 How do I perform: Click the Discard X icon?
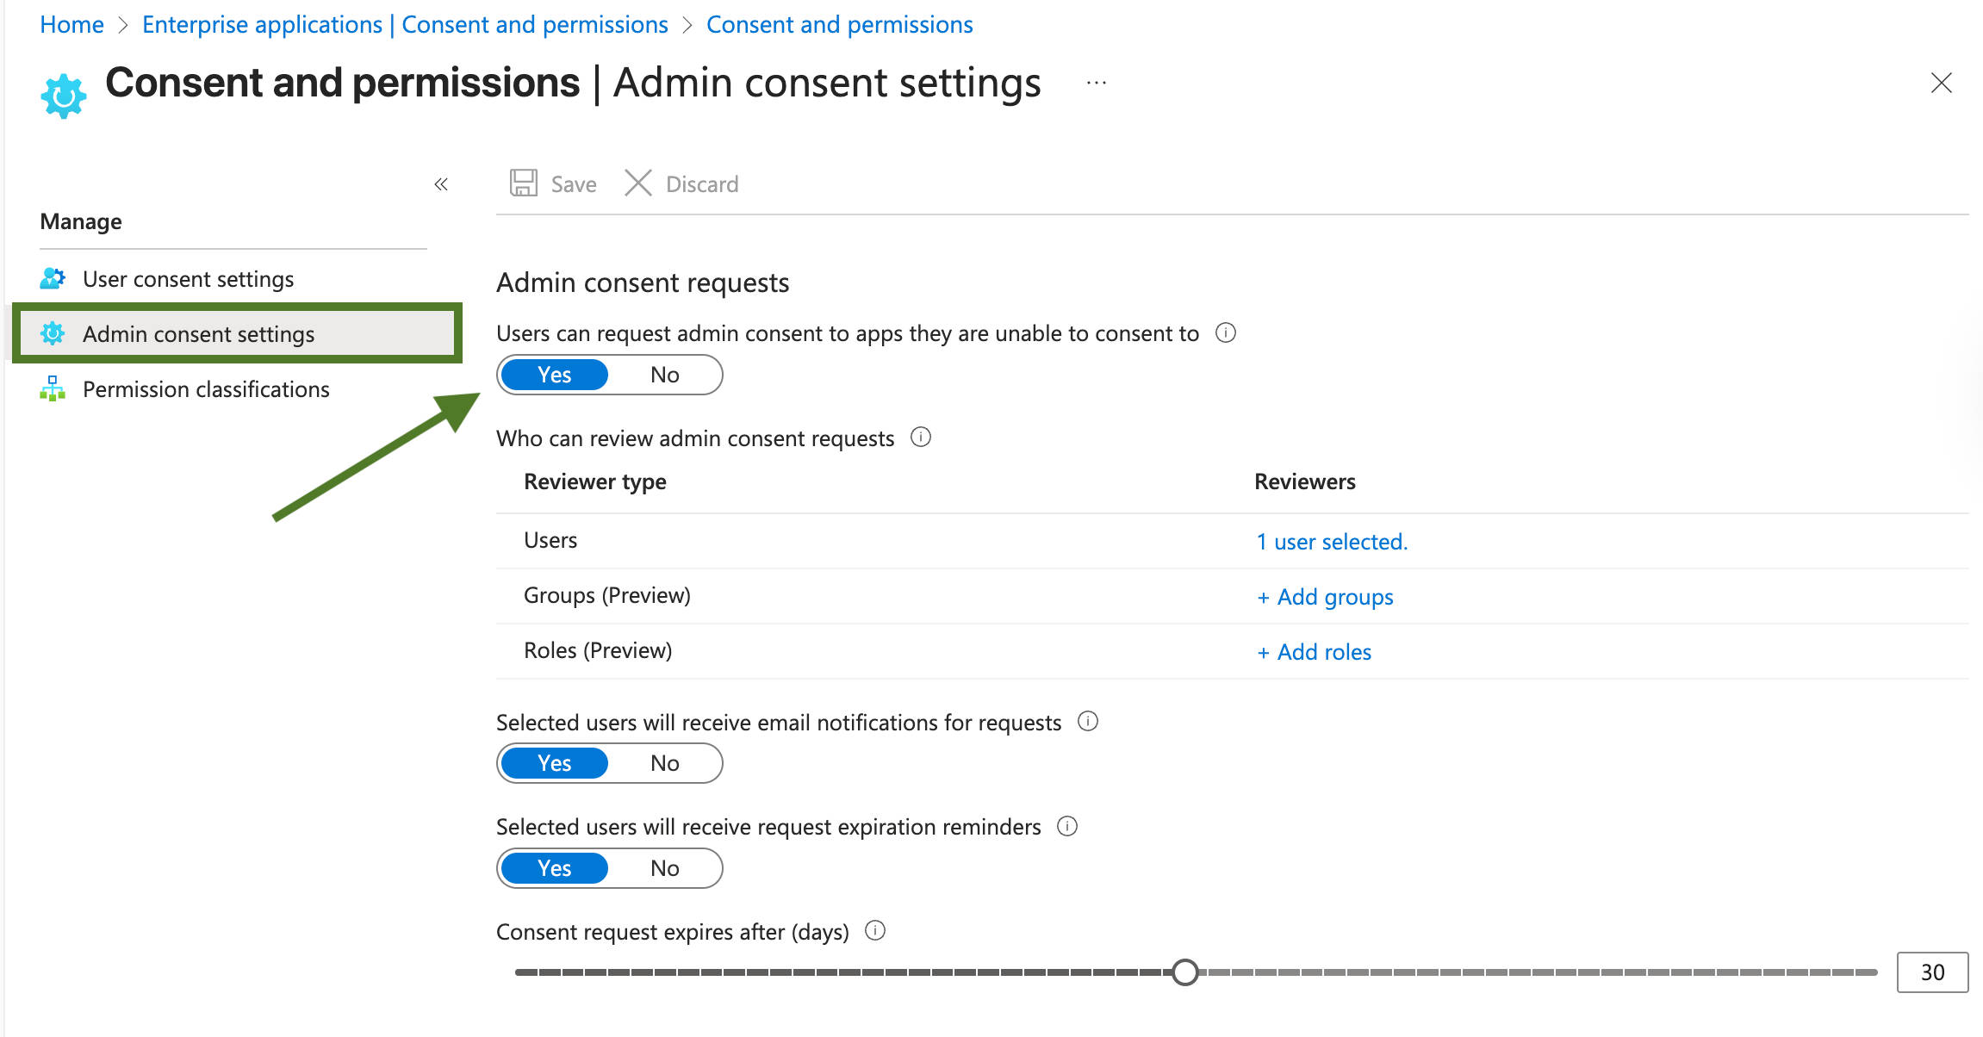click(x=638, y=183)
